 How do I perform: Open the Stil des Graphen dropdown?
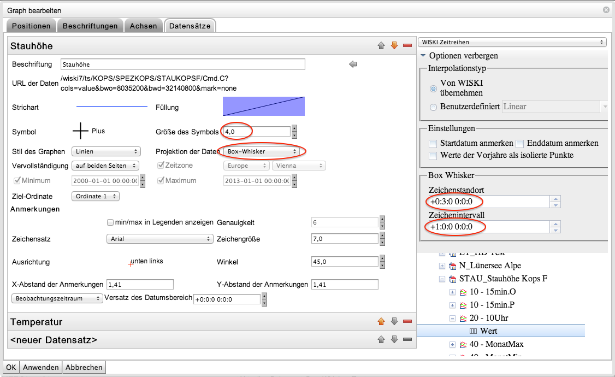tap(106, 151)
